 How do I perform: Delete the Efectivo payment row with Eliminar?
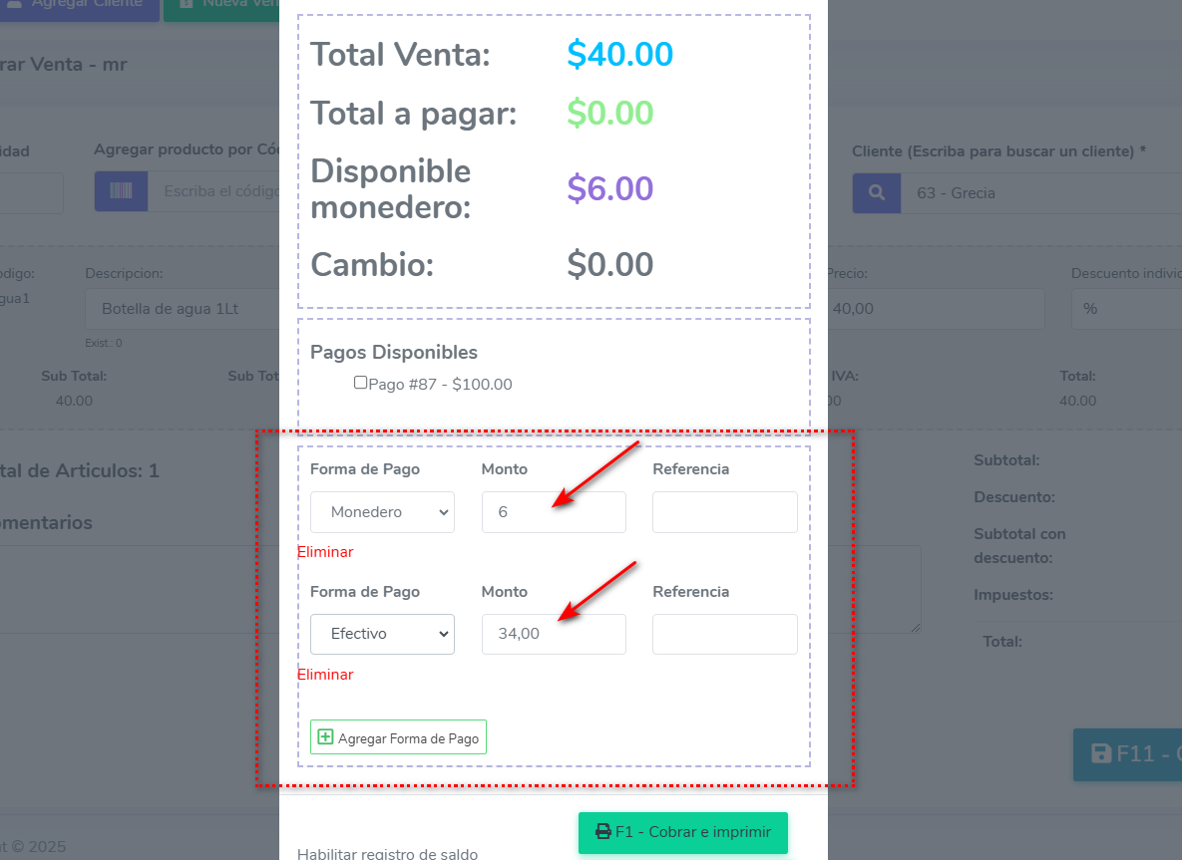(x=325, y=675)
